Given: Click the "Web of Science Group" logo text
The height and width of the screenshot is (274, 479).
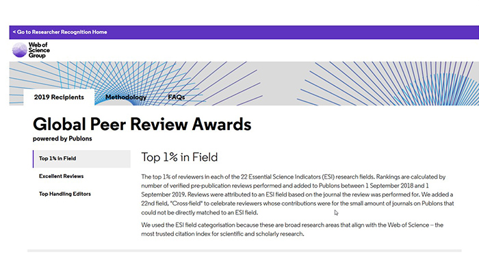Looking at the screenshot, I should pyautogui.click(x=40, y=49).
